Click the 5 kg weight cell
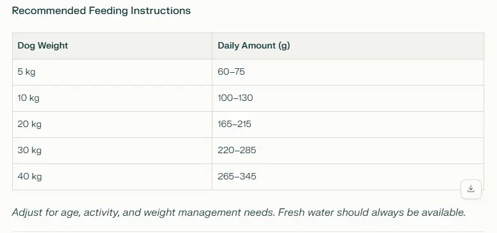 (x=112, y=72)
